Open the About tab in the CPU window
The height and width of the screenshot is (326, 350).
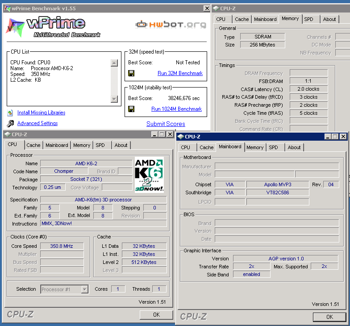click(121, 145)
